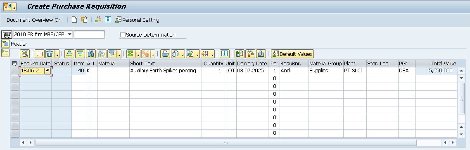The image size is (470, 150).
Task: Click the Requisn Date cell 18.06.2...
Action: pos(32,71)
